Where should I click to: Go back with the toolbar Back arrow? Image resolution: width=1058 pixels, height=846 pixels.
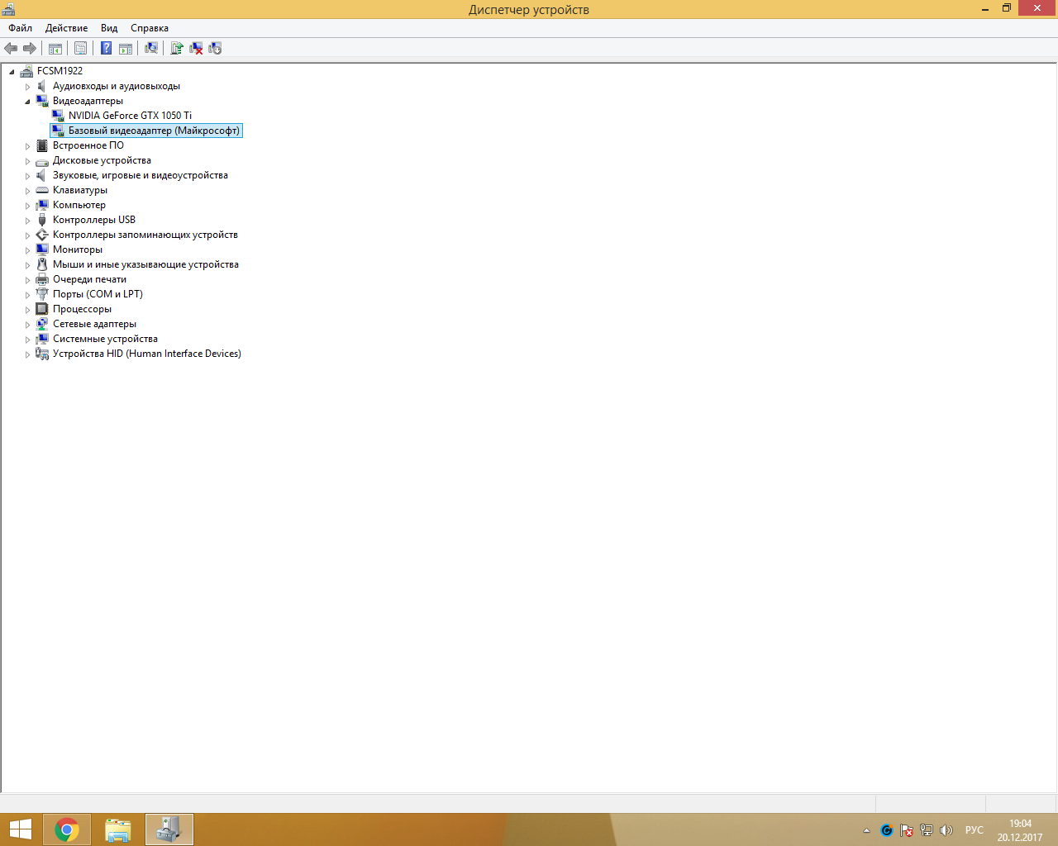[x=11, y=48]
